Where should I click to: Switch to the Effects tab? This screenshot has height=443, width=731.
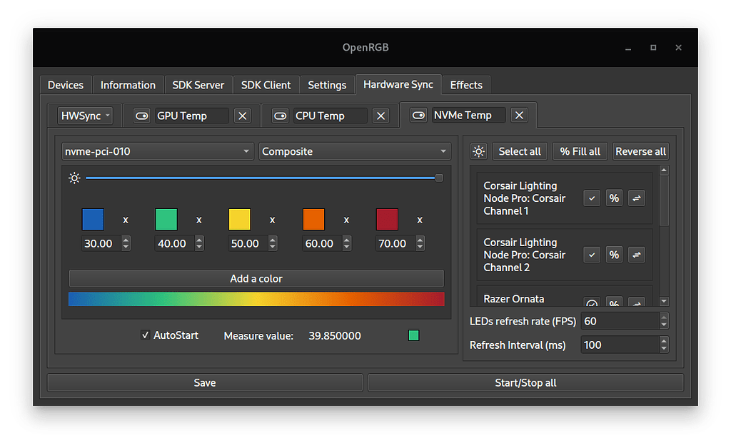point(466,84)
